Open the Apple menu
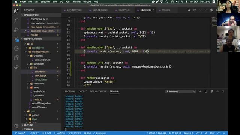Screen dimensions: 240x135 coord(16,1)
